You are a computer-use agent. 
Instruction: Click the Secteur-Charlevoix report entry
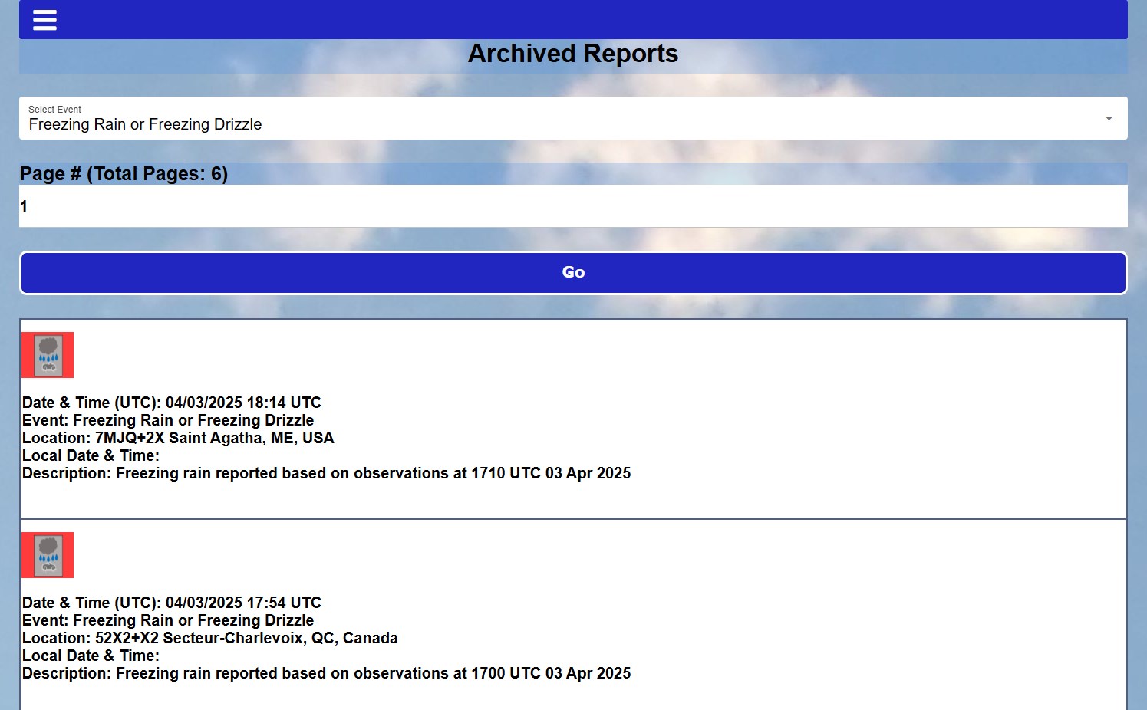(573, 620)
